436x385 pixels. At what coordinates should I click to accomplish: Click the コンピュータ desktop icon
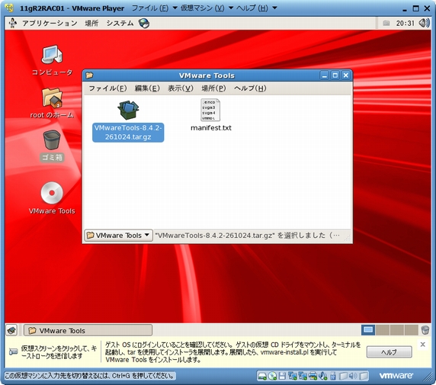pyautogui.click(x=52, y=55)
